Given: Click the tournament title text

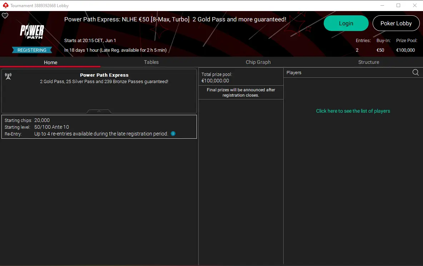Looking at the screenshot, I should pos(175,19).
